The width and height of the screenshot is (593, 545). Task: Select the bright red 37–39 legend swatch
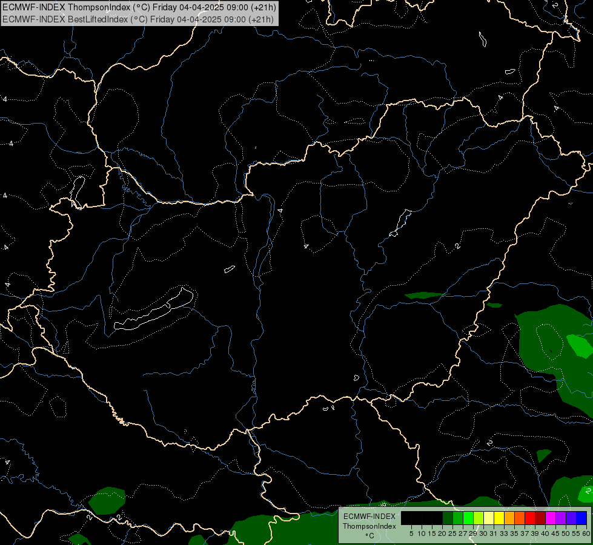point(530,518)
